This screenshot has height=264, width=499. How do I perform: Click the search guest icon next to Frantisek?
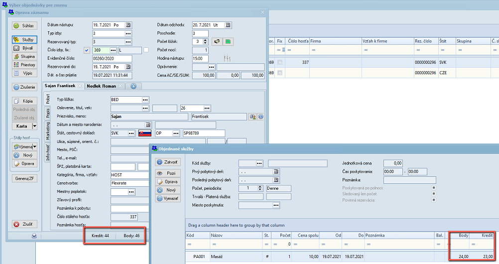tap(252, 117)
